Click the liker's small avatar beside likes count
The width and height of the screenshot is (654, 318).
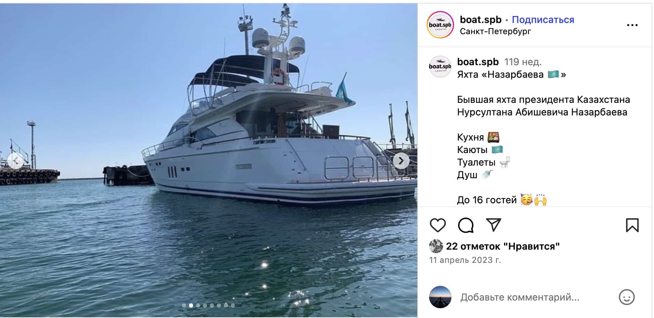(436, 247)
